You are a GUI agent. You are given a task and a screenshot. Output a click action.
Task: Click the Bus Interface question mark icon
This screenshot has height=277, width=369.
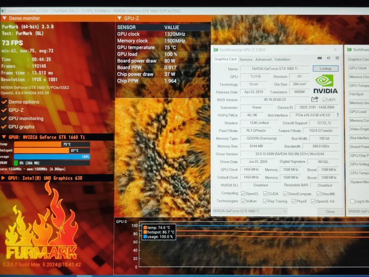(338, 115)
